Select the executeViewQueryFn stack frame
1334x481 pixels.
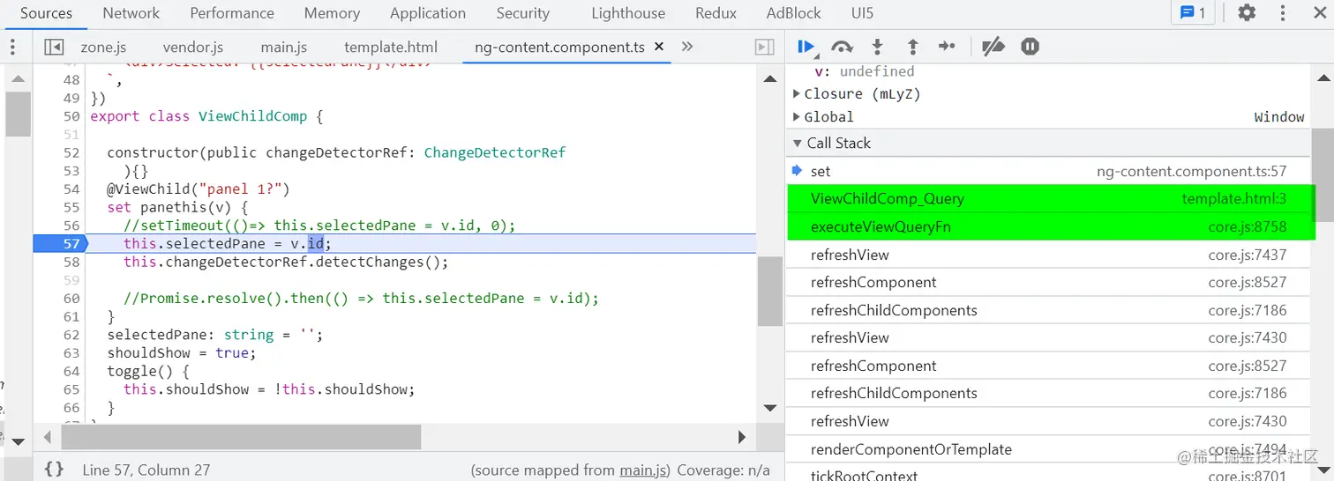[1049, 227]
